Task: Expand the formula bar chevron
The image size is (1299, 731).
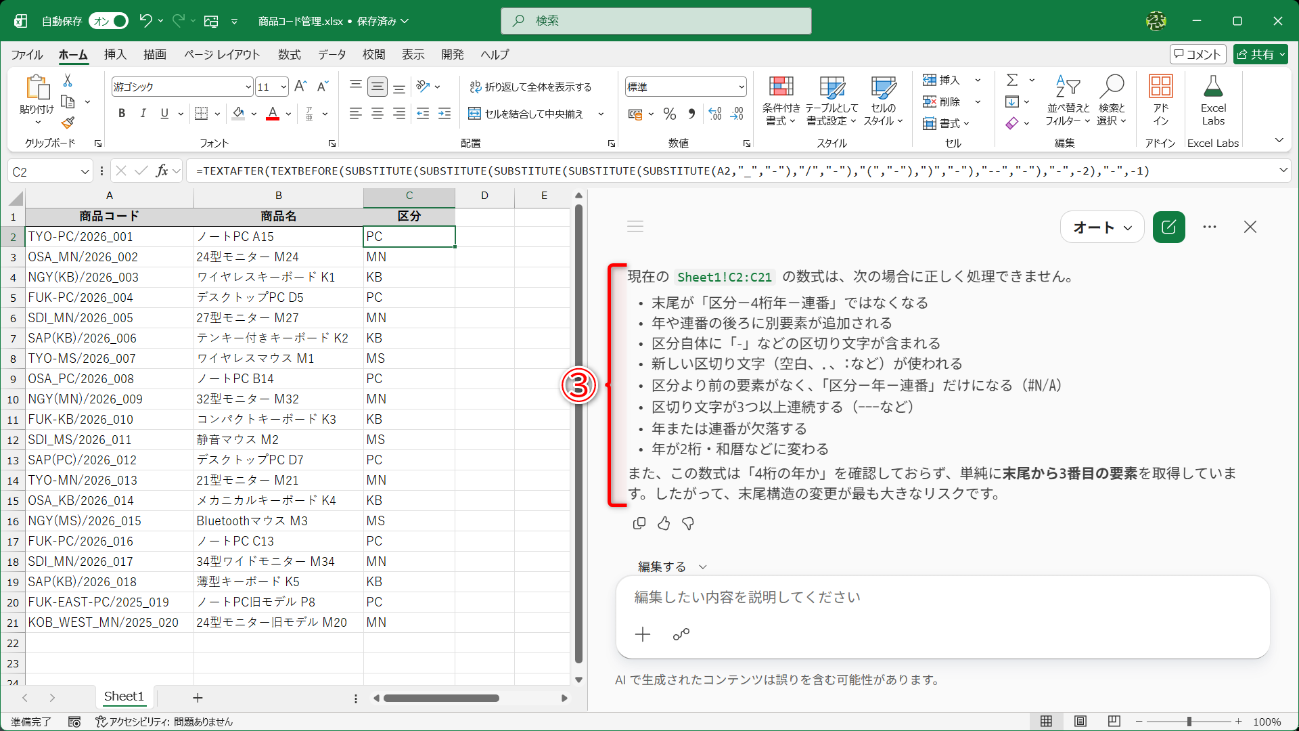Action: click(x=1283, y=171)
